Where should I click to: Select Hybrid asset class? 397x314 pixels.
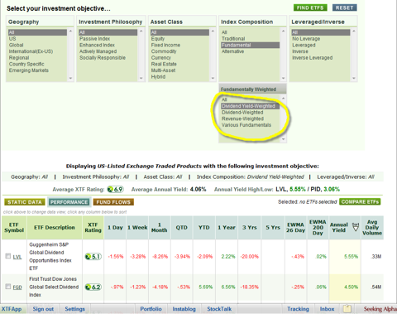[x=158, y=77]
